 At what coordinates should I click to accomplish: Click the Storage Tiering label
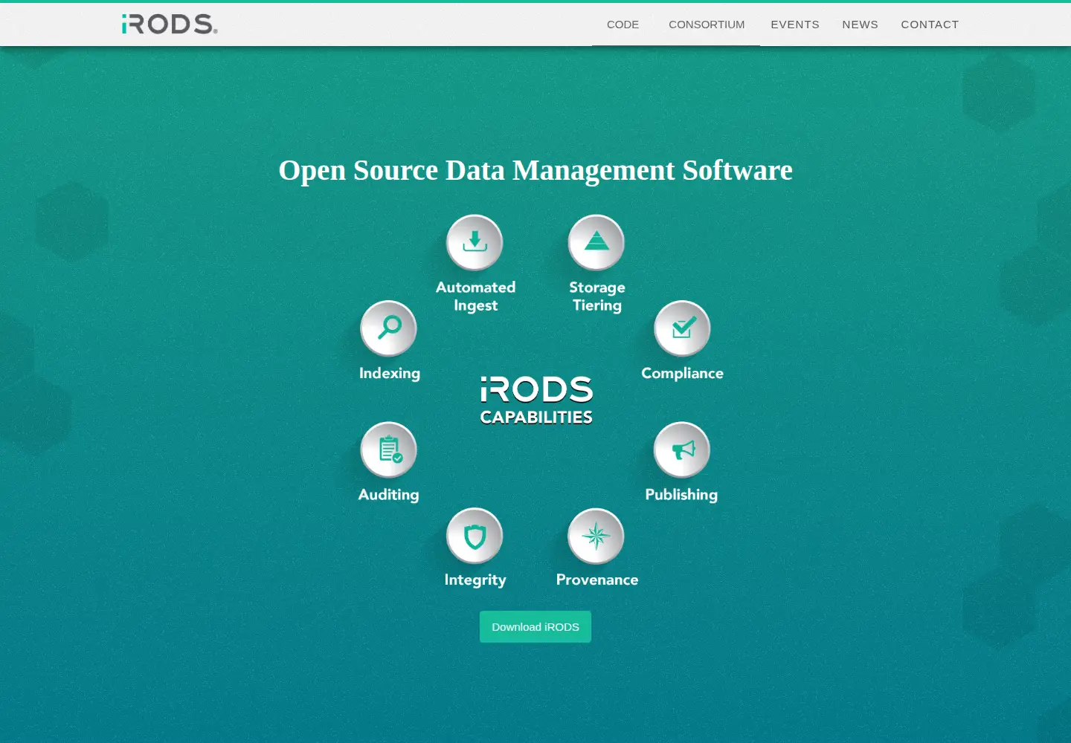(597, 296)
